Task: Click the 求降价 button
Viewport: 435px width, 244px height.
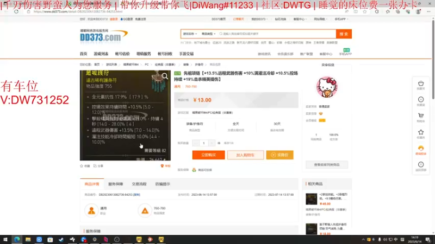Action: 279,155
